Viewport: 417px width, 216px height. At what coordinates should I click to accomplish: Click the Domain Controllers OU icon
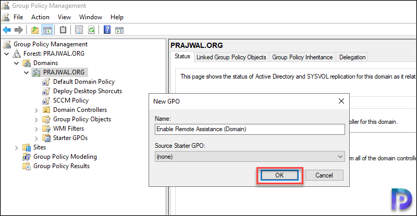[46, 110]
